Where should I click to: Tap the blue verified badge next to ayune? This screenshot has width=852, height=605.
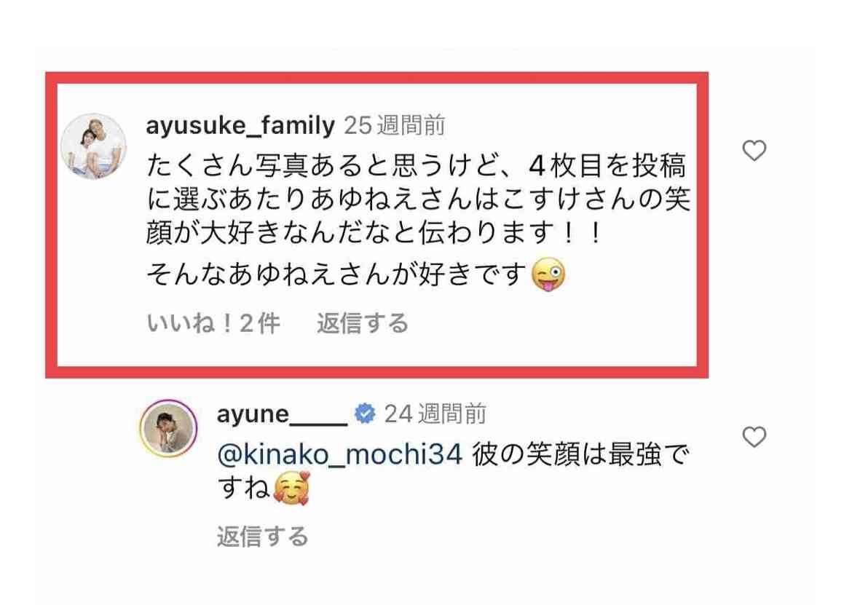coord(365,414)
